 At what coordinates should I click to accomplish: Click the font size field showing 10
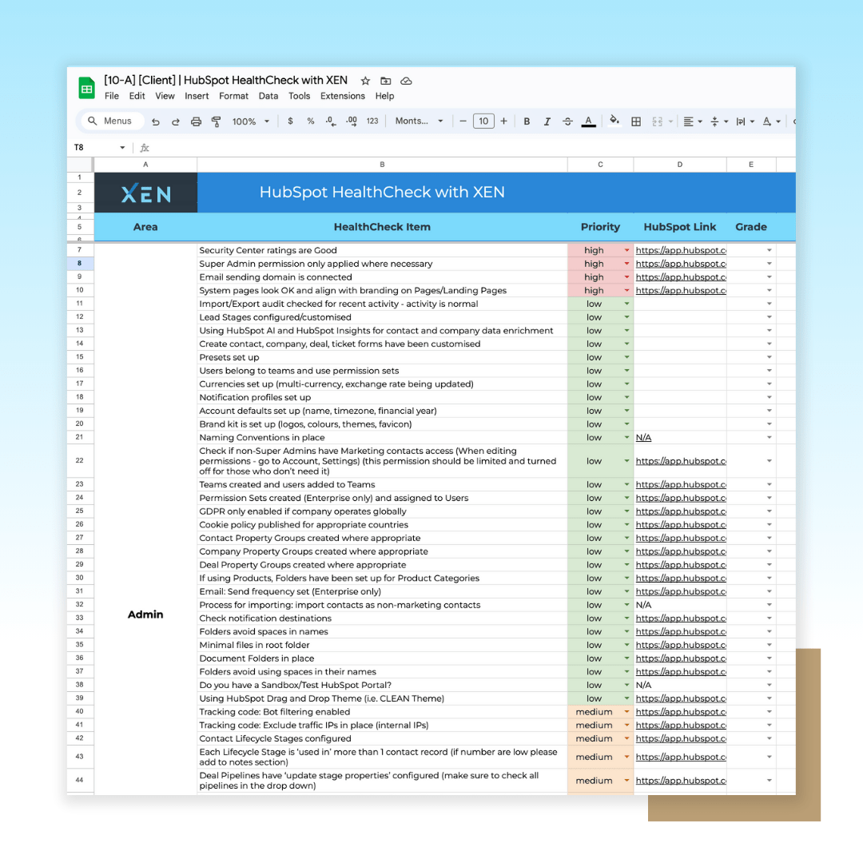[483, 121]
